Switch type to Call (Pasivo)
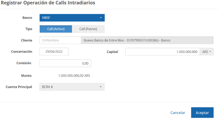Viewport: 218px width, 119px height. 88,29
